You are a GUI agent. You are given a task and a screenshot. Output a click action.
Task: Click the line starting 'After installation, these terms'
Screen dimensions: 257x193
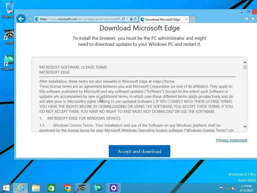107,81
